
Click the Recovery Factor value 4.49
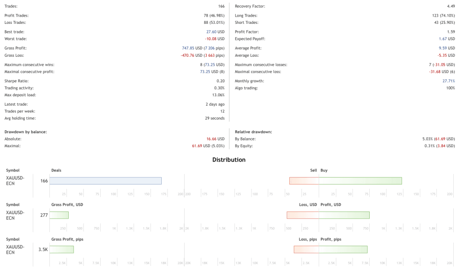[451, 6]
